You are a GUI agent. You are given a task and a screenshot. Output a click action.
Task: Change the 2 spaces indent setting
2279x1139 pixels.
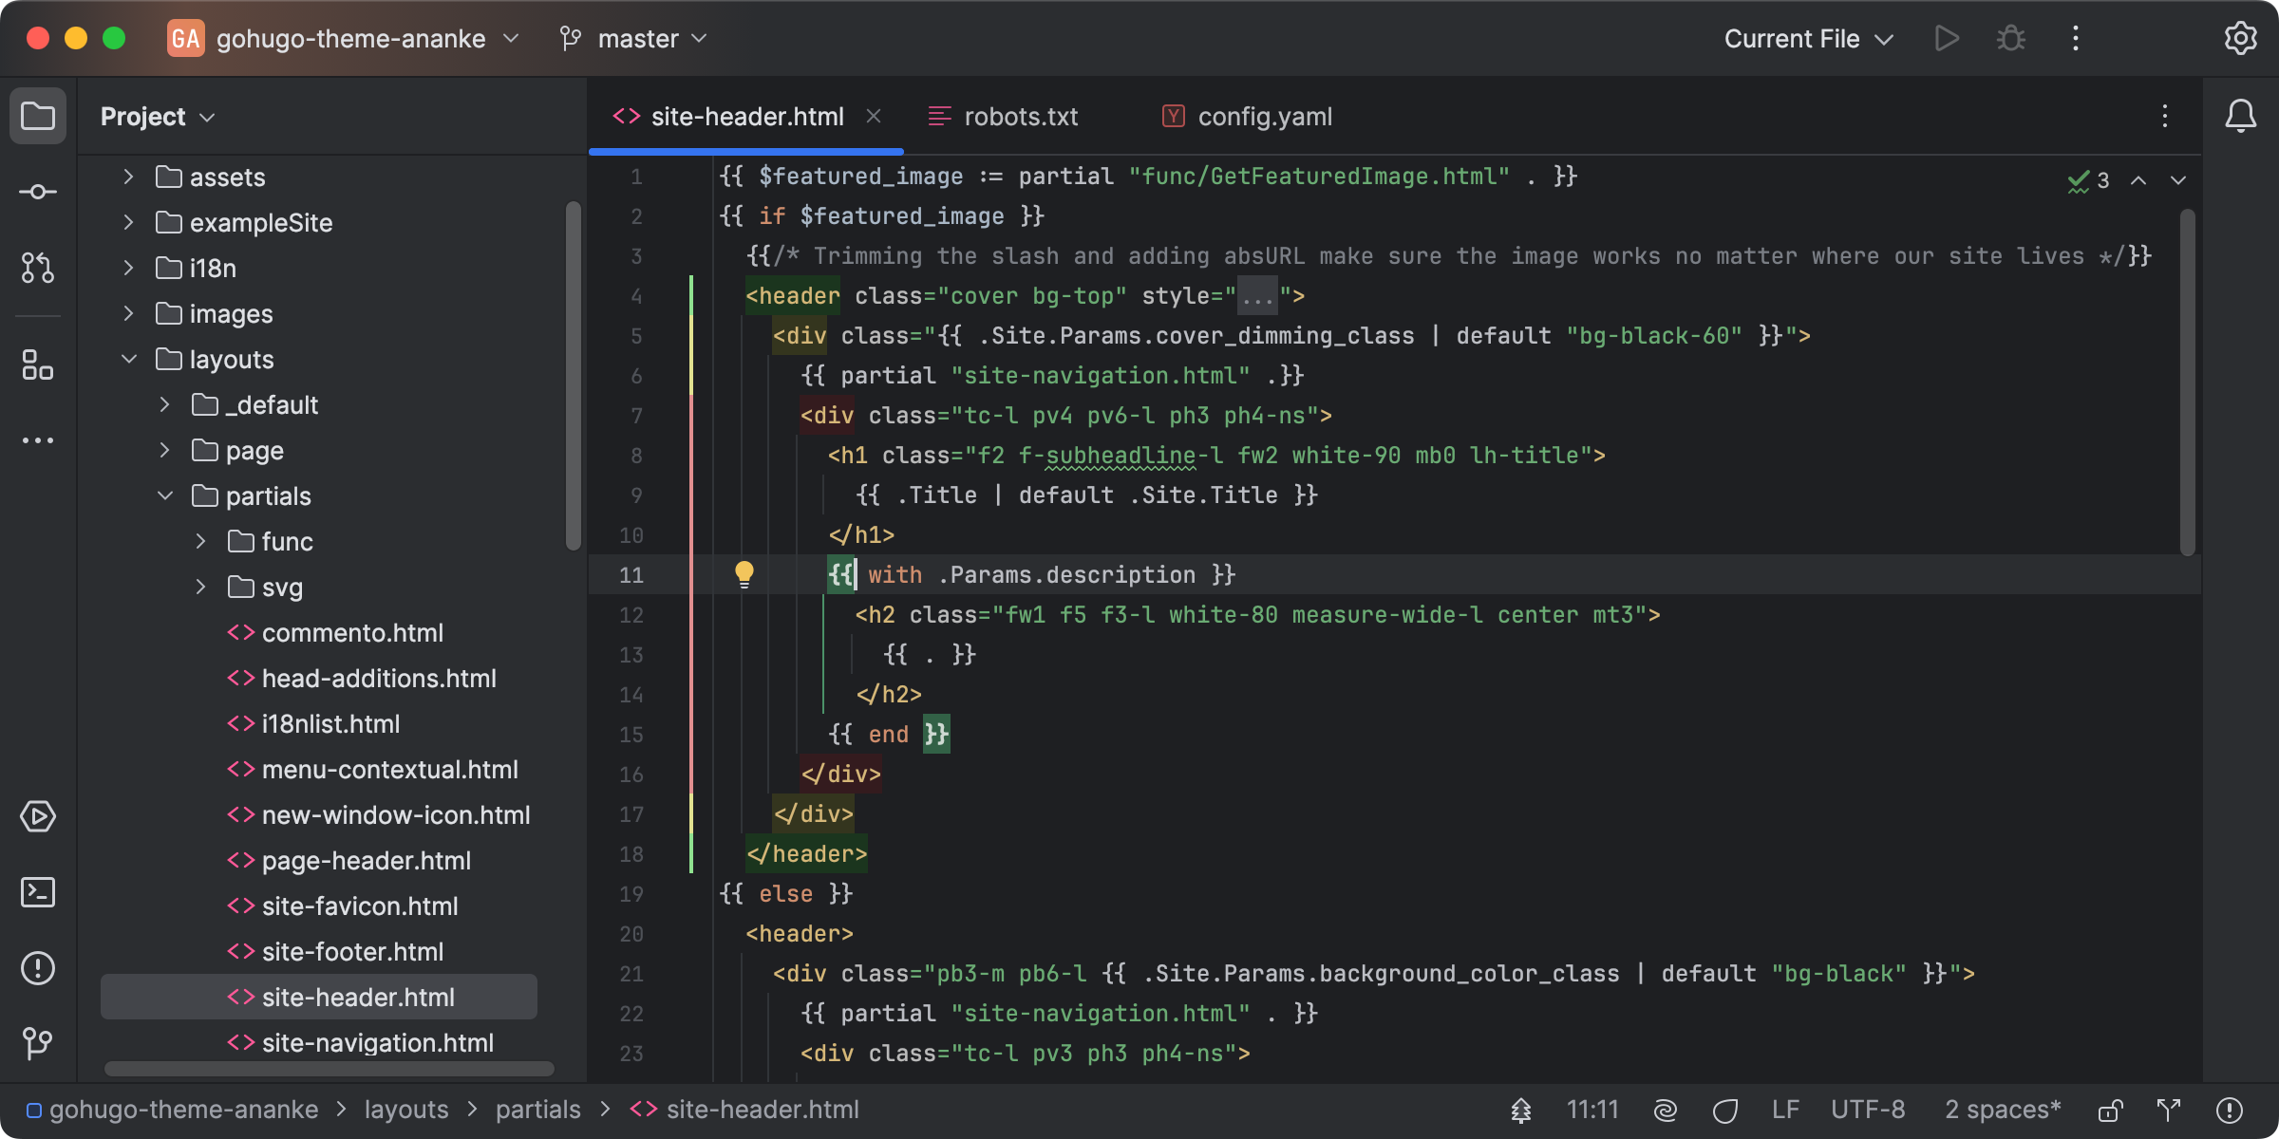point(2003,1110)
